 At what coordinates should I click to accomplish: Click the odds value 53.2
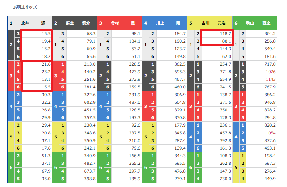point(136,49)
